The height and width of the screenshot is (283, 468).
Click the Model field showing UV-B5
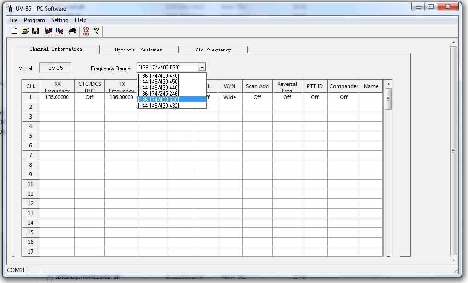click(x=56, y=68)
